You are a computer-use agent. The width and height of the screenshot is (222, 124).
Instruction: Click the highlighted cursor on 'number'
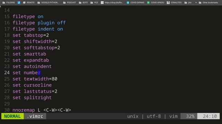point(39,73)
